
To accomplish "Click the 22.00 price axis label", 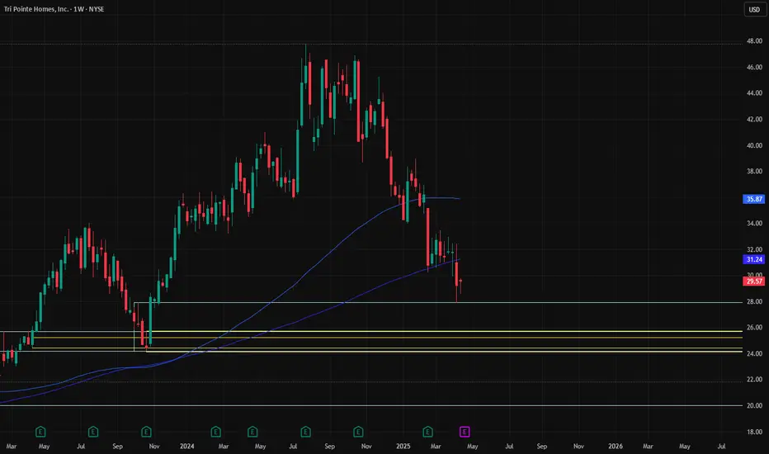I will (754, 380).
